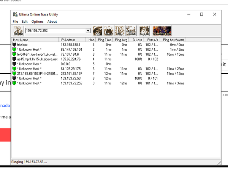Viewport: 228px width, 175px height.
Task: Click the 11ms / 29ms best/worst value
Action: click(175, 69)
